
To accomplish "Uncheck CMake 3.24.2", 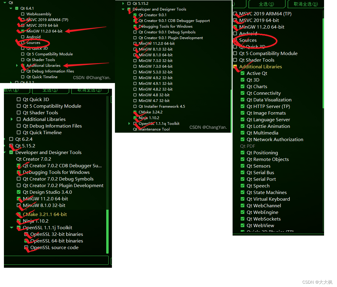I will [135, 112].
